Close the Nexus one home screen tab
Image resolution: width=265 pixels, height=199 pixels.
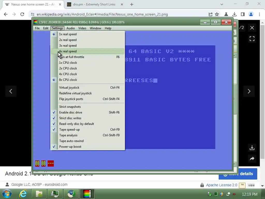point(60,4)
